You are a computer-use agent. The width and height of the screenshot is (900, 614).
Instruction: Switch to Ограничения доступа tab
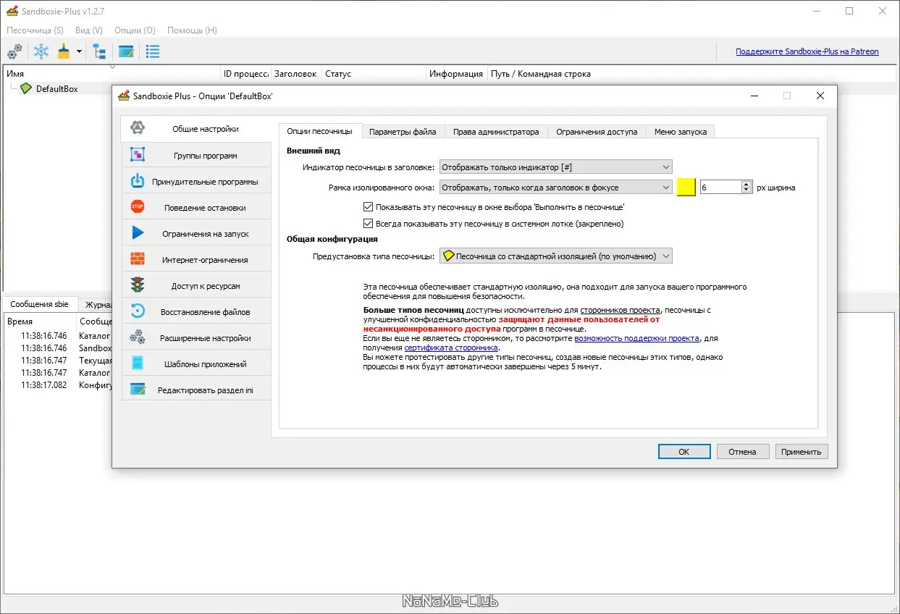click(597, 132)
